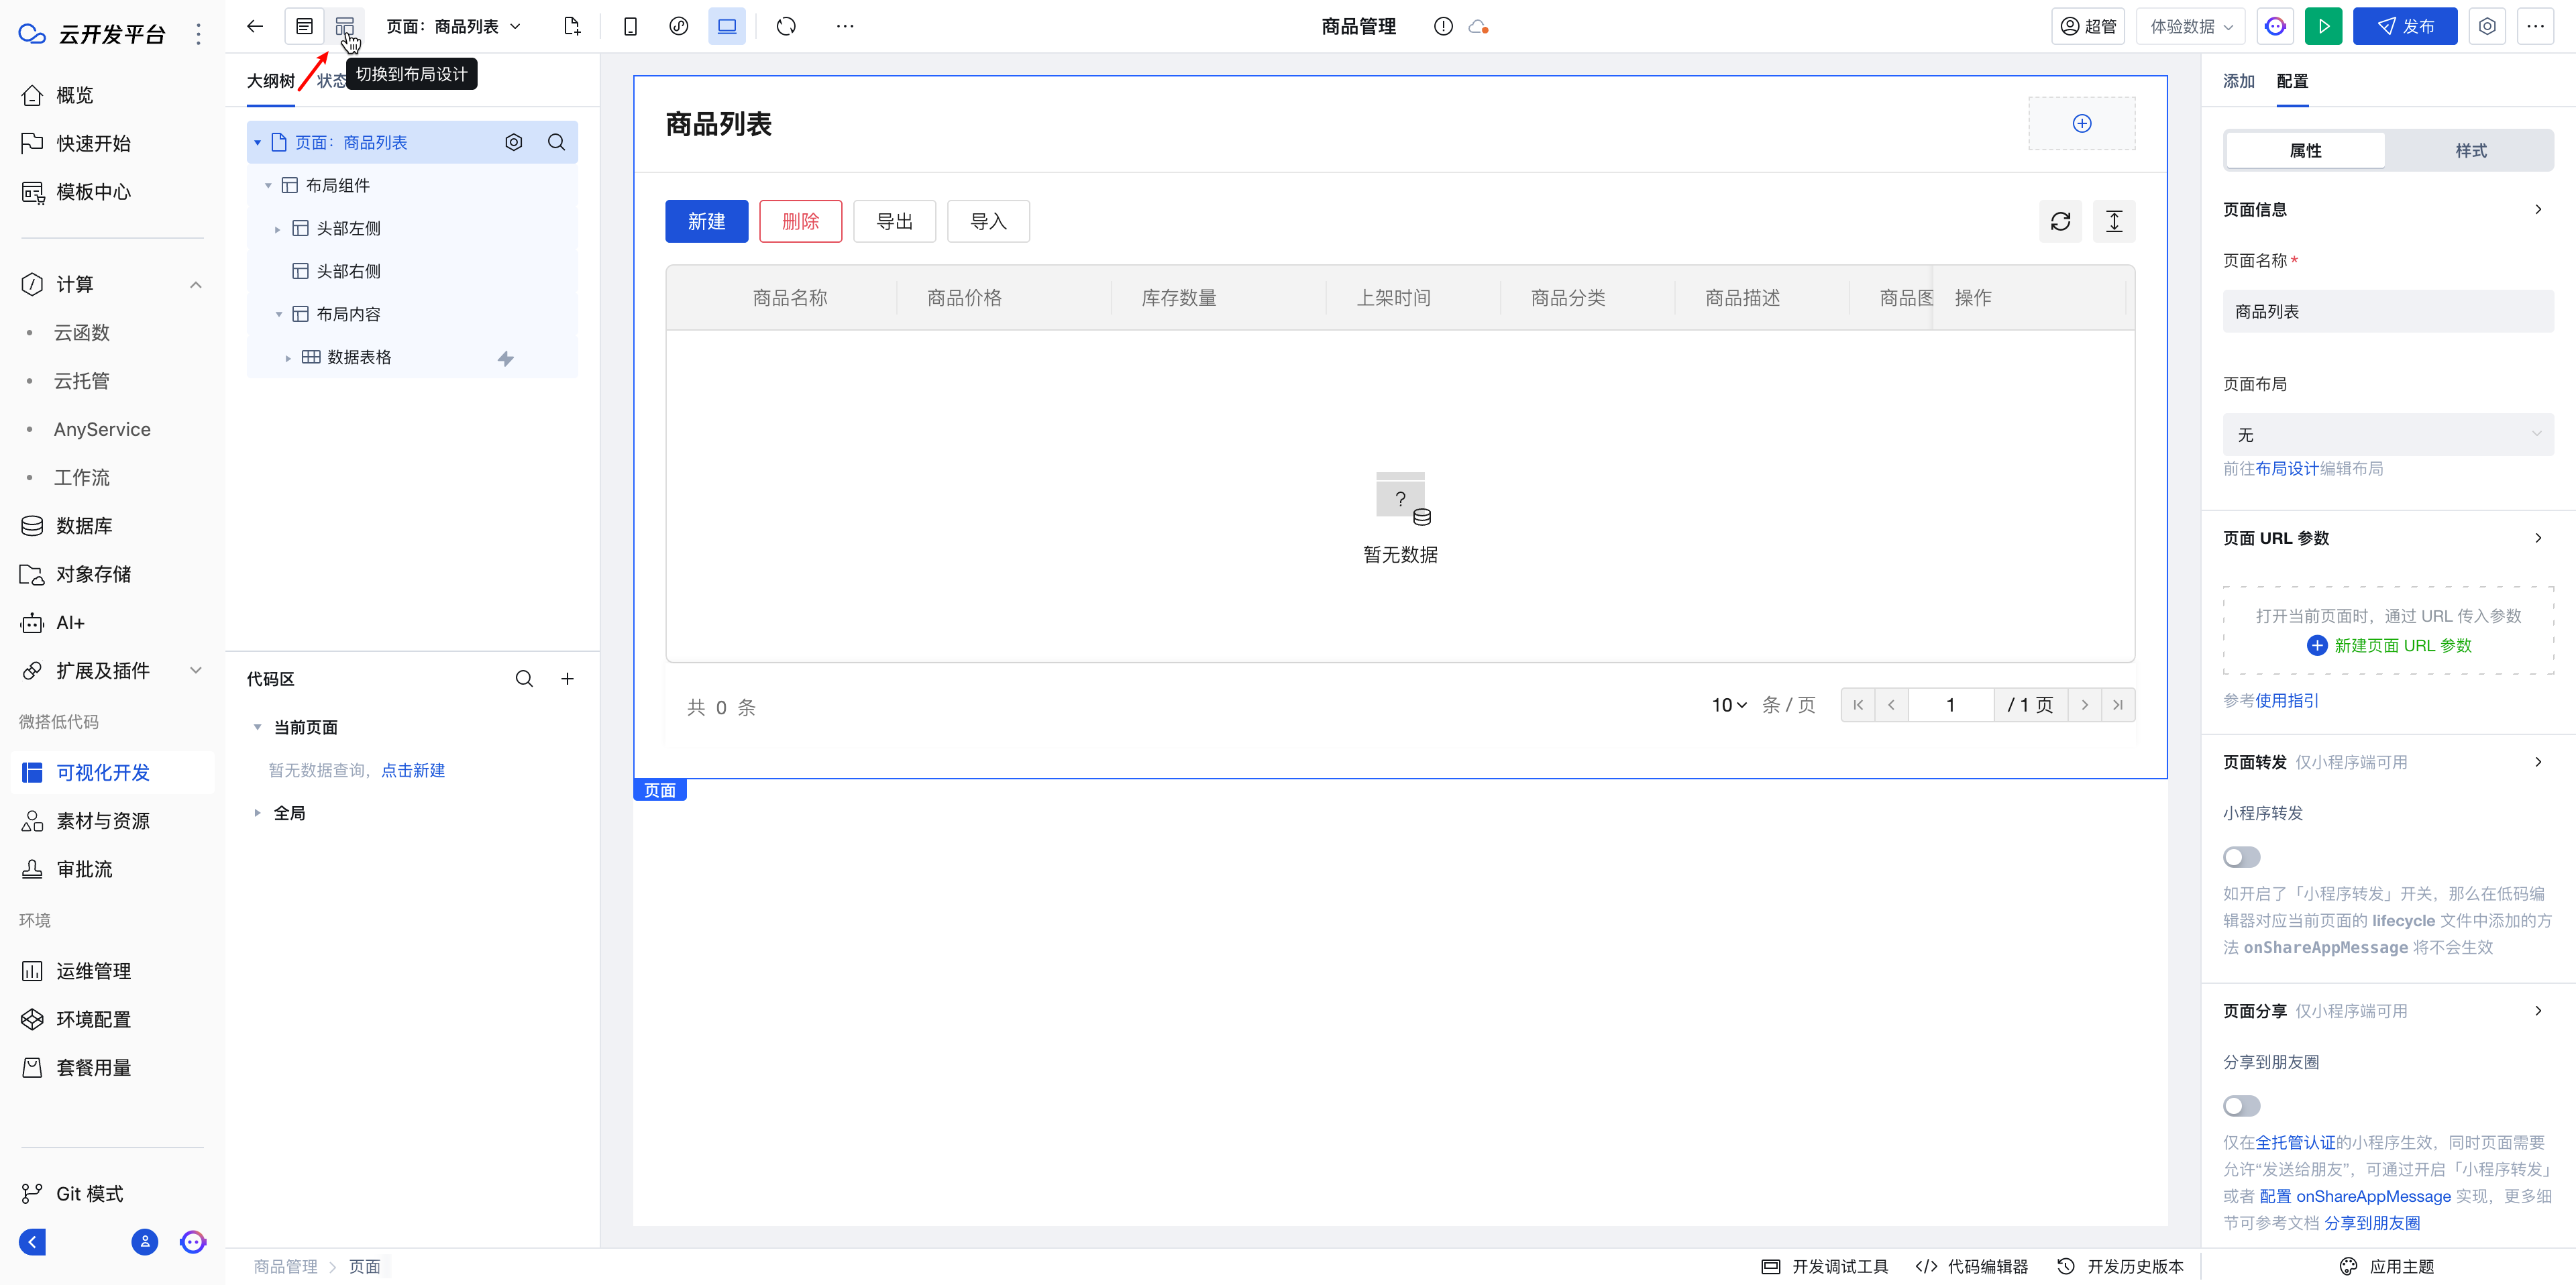The height and width of the screenshot is (1285, 2576).
Task: Click the 发布 publish button
Action: [2404, 26]
